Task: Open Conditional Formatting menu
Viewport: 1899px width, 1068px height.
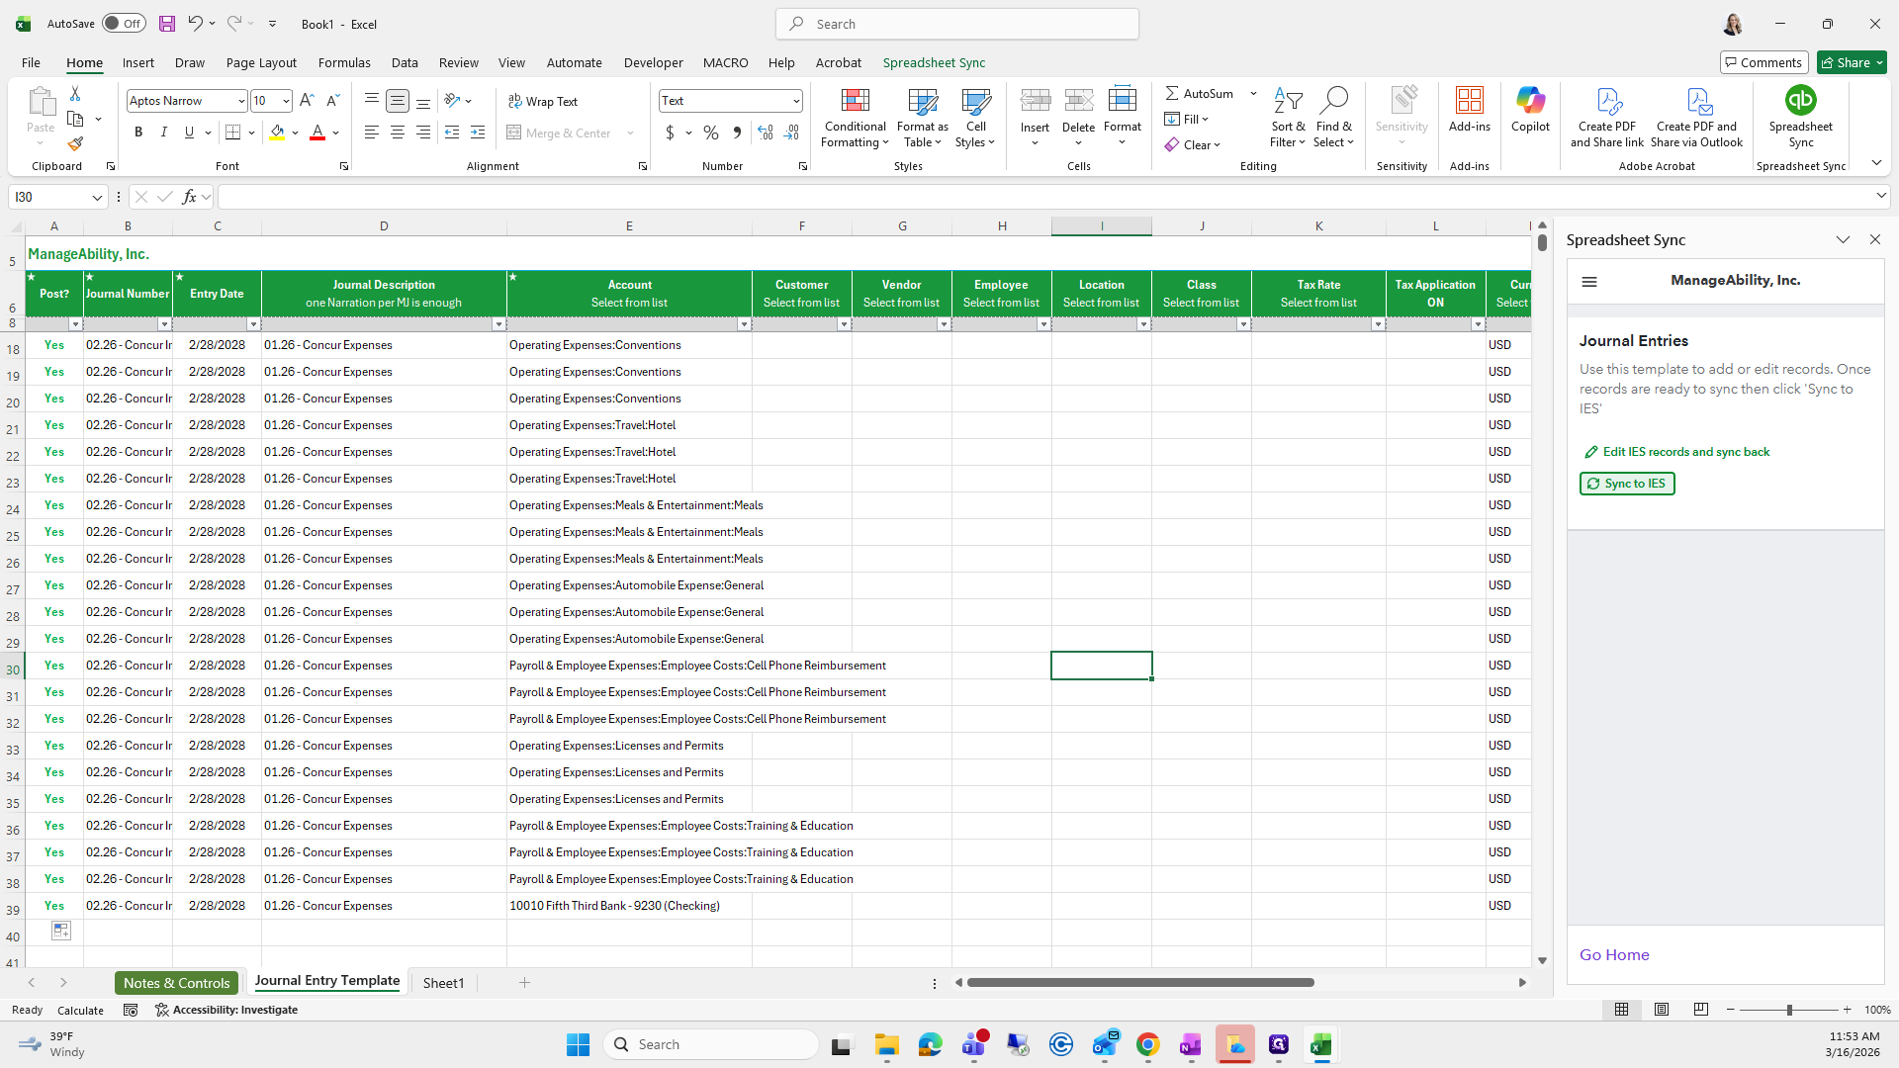Action: [855, 118]
